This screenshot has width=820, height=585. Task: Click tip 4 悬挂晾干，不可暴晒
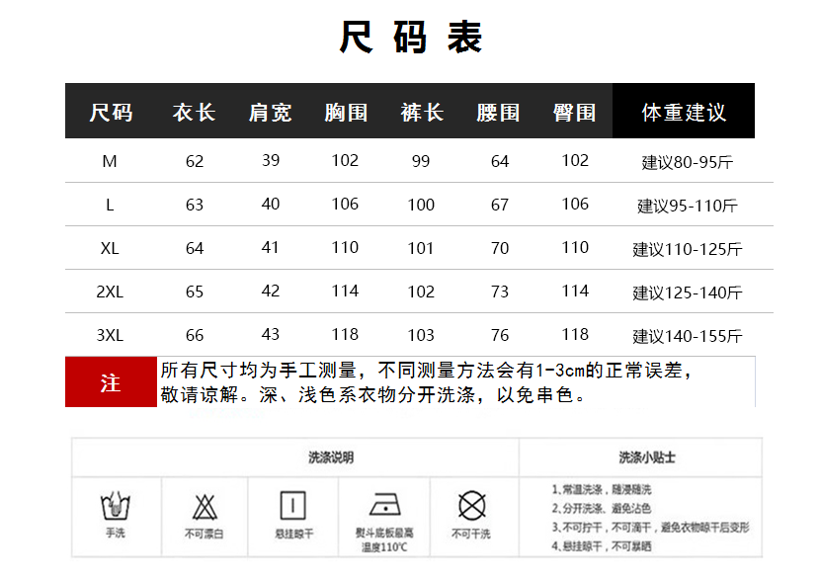602,545
